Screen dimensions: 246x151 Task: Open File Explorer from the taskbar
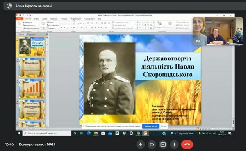coord(96,133)
